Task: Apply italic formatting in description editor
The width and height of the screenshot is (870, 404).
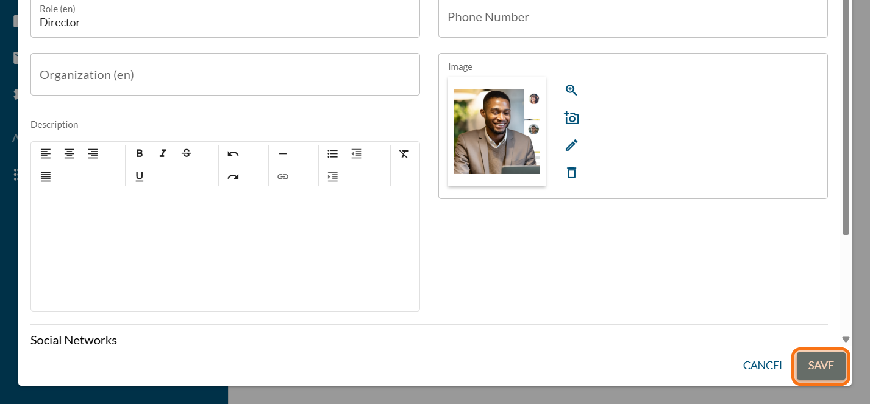Action: [163, 154]
